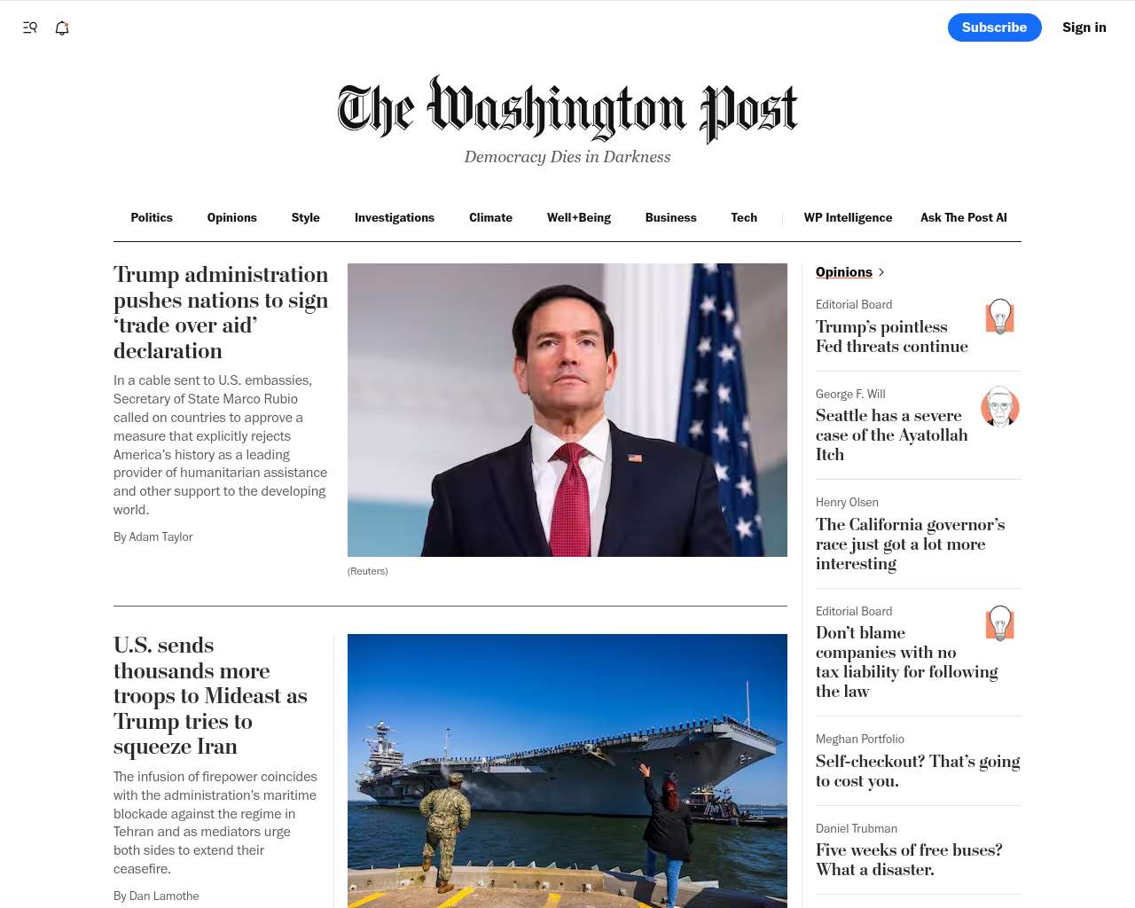
Task: Expand Opinions section via chevron arrow
Action: click(x=881, y=272)
